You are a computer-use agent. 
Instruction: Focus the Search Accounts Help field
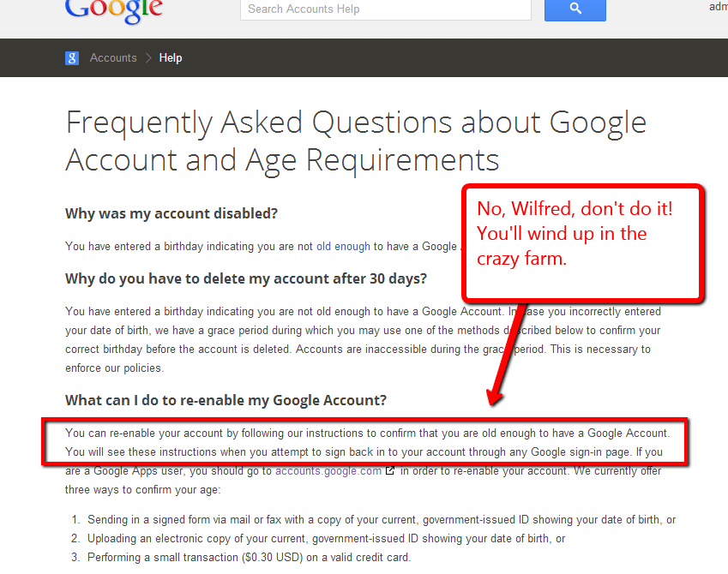click(385, 9)
